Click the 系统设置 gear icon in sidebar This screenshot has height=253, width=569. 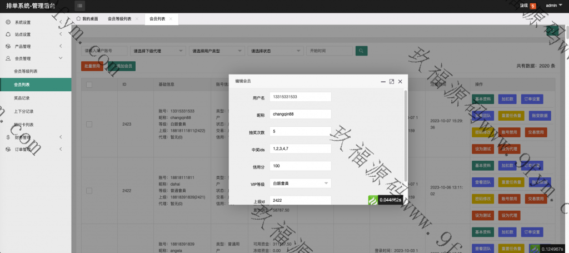(x=8, y=22)
